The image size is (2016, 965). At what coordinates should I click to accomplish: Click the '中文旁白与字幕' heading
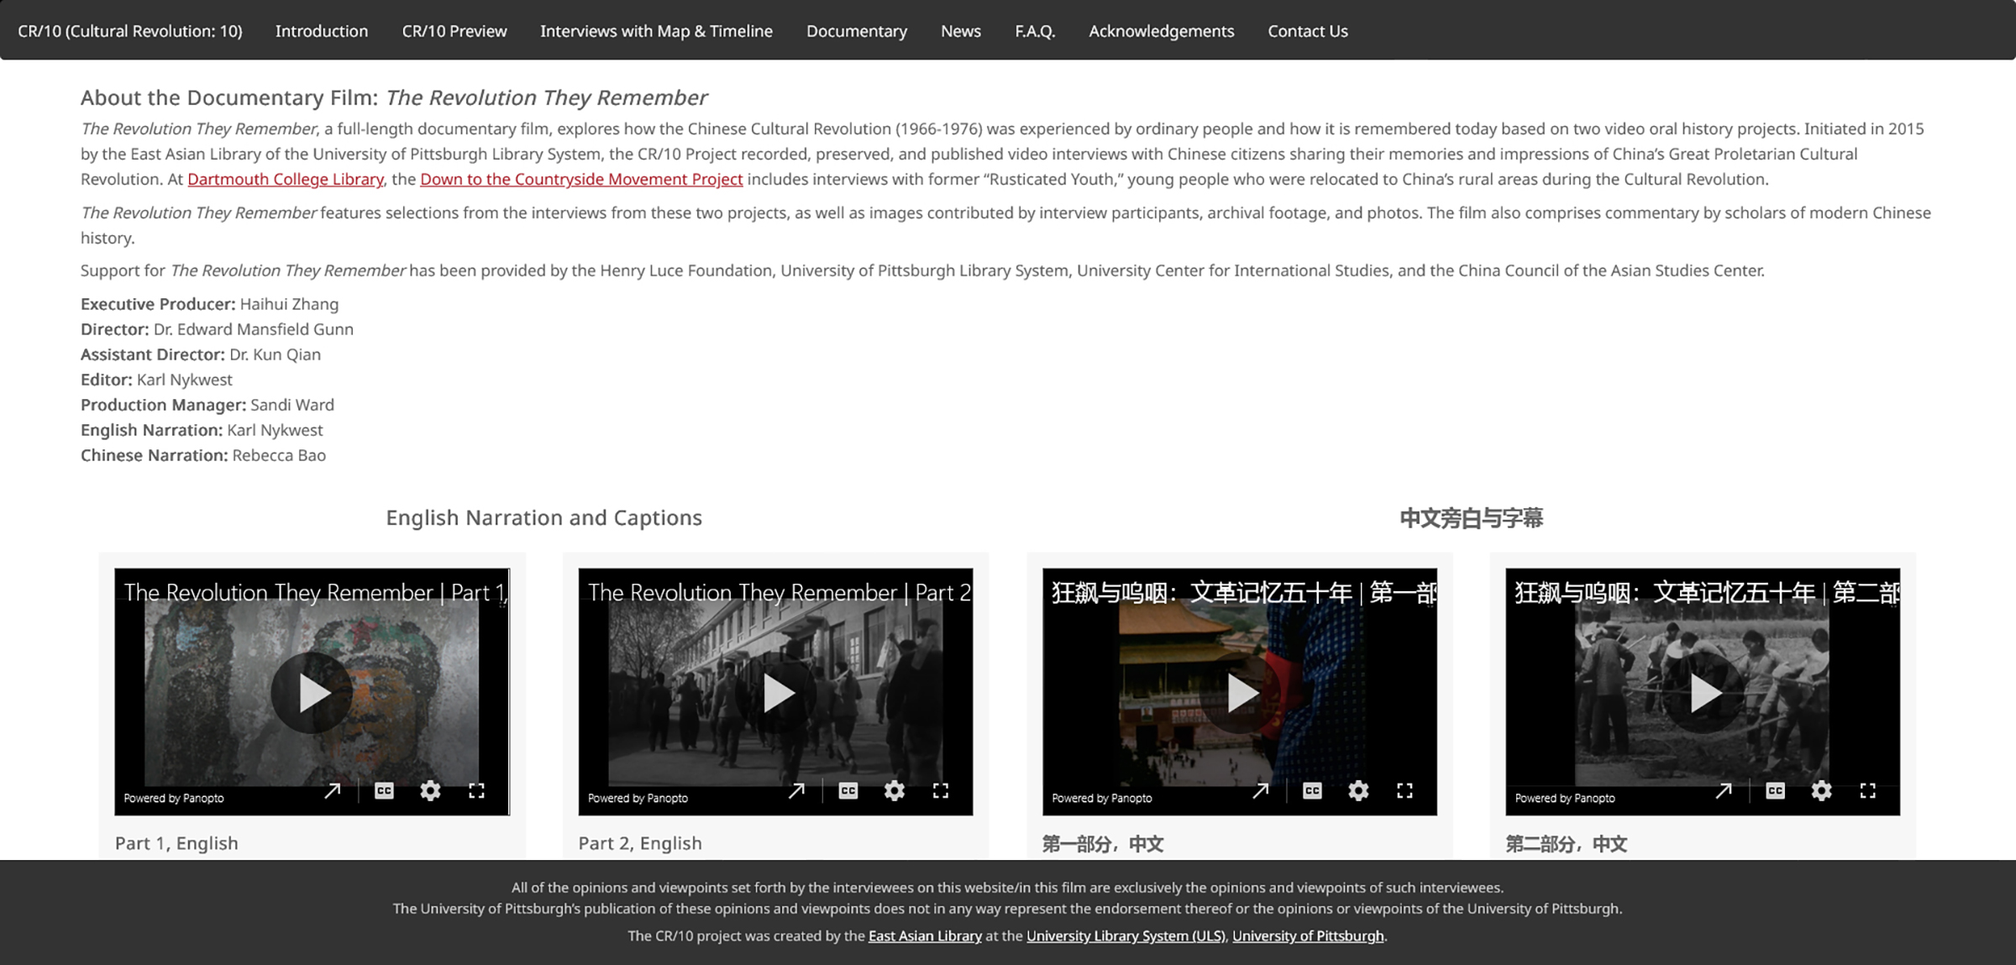tap(1472, 518)
